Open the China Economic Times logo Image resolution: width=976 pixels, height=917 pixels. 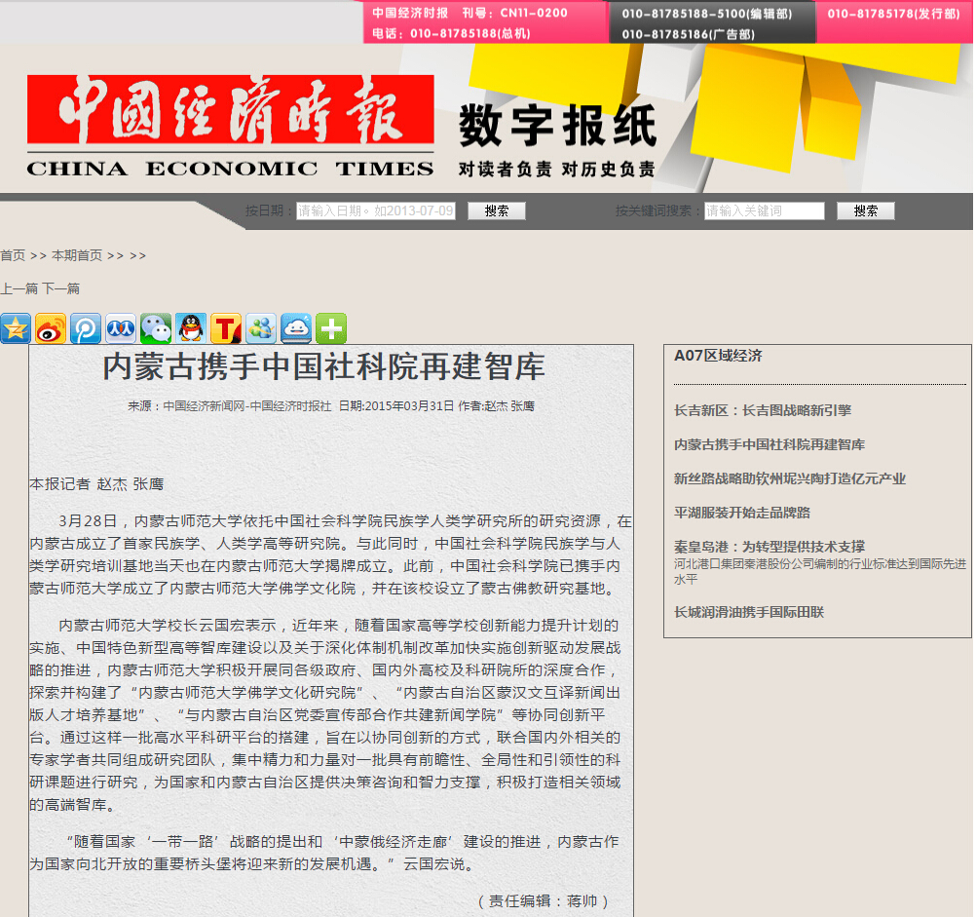230,127
